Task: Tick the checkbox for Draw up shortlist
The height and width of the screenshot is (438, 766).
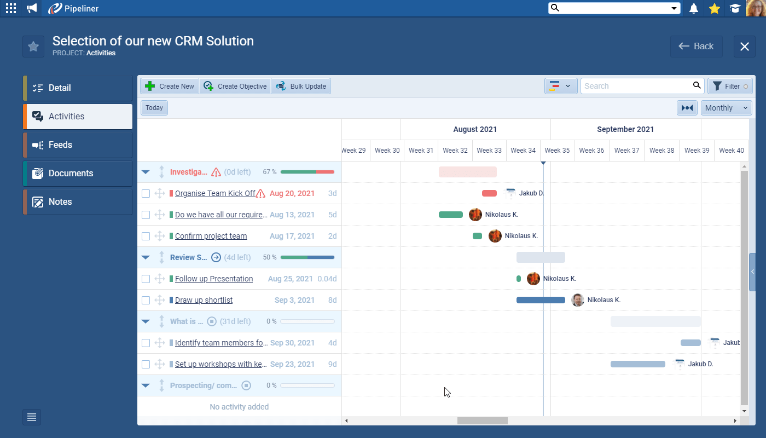Action: [x=146, y=300]
